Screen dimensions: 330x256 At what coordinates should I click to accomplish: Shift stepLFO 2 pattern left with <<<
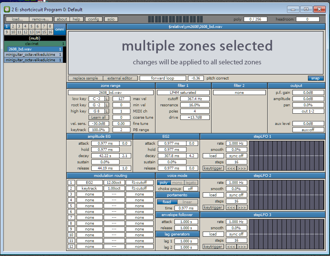(x=231, y=208)
